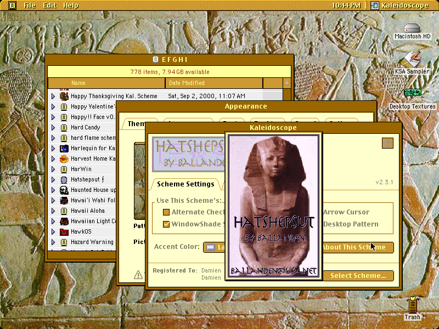Click the Hawaii Aloha file name

(88, 211)
